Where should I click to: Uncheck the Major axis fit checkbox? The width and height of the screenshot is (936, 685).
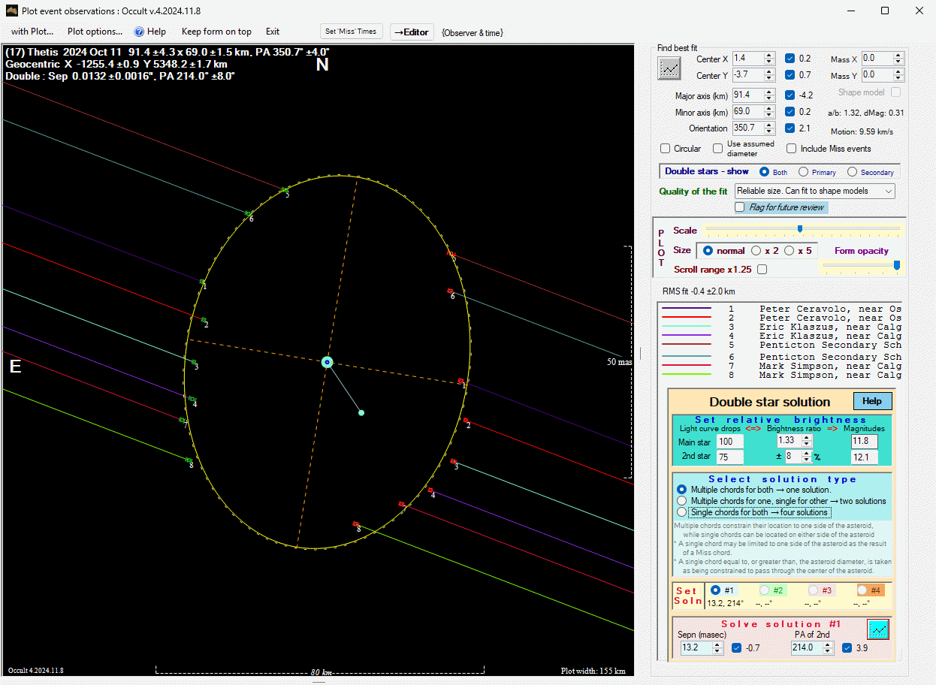pyautogui.click(x=790, y=95)
